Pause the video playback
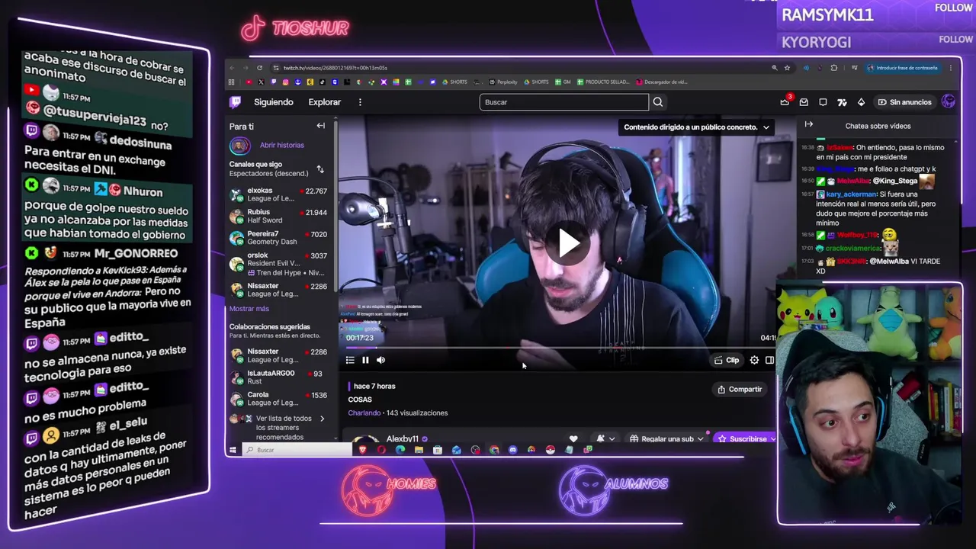Image resolution: width=976 pixels, height=549 pixels. (x=365, y=360)
